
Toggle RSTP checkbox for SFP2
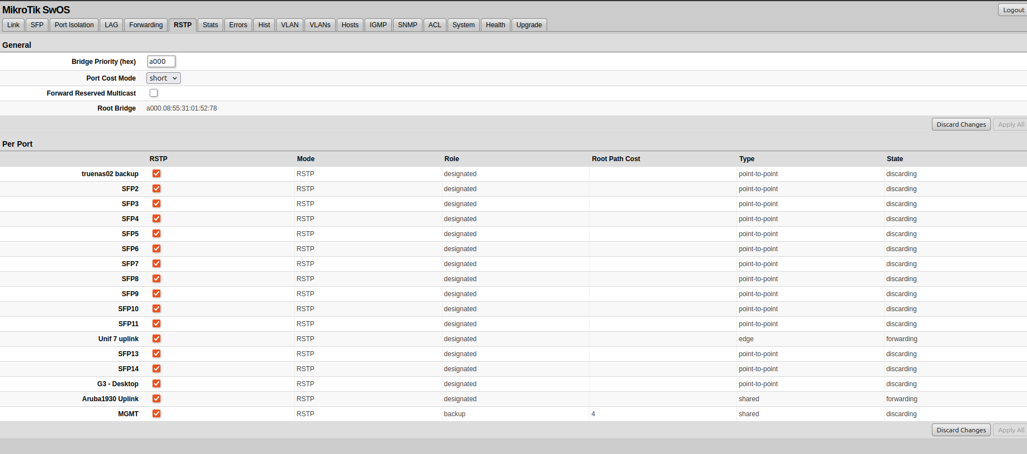156,188
